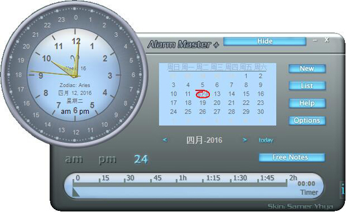
Task: Select calendar day 5
Action: 202,85
